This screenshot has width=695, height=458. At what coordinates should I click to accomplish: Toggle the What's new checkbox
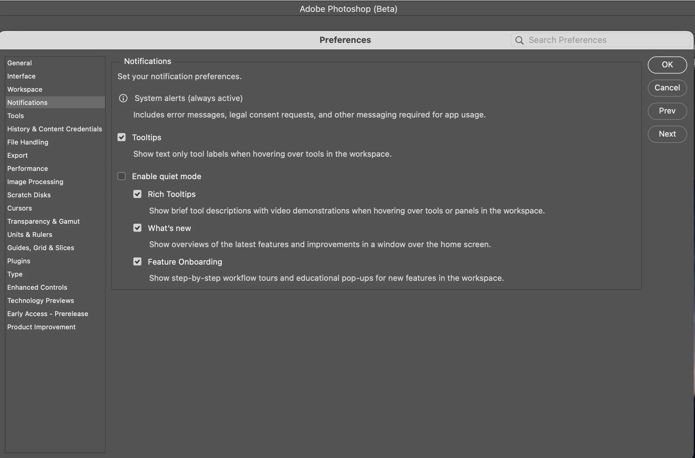137,228
